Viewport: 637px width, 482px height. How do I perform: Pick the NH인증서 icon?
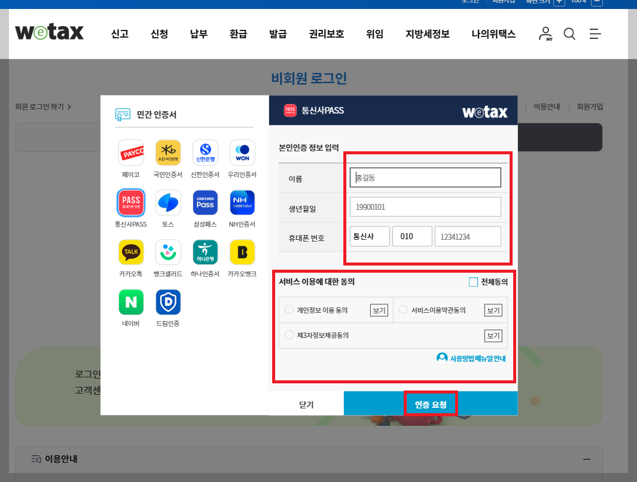(242, 202)
